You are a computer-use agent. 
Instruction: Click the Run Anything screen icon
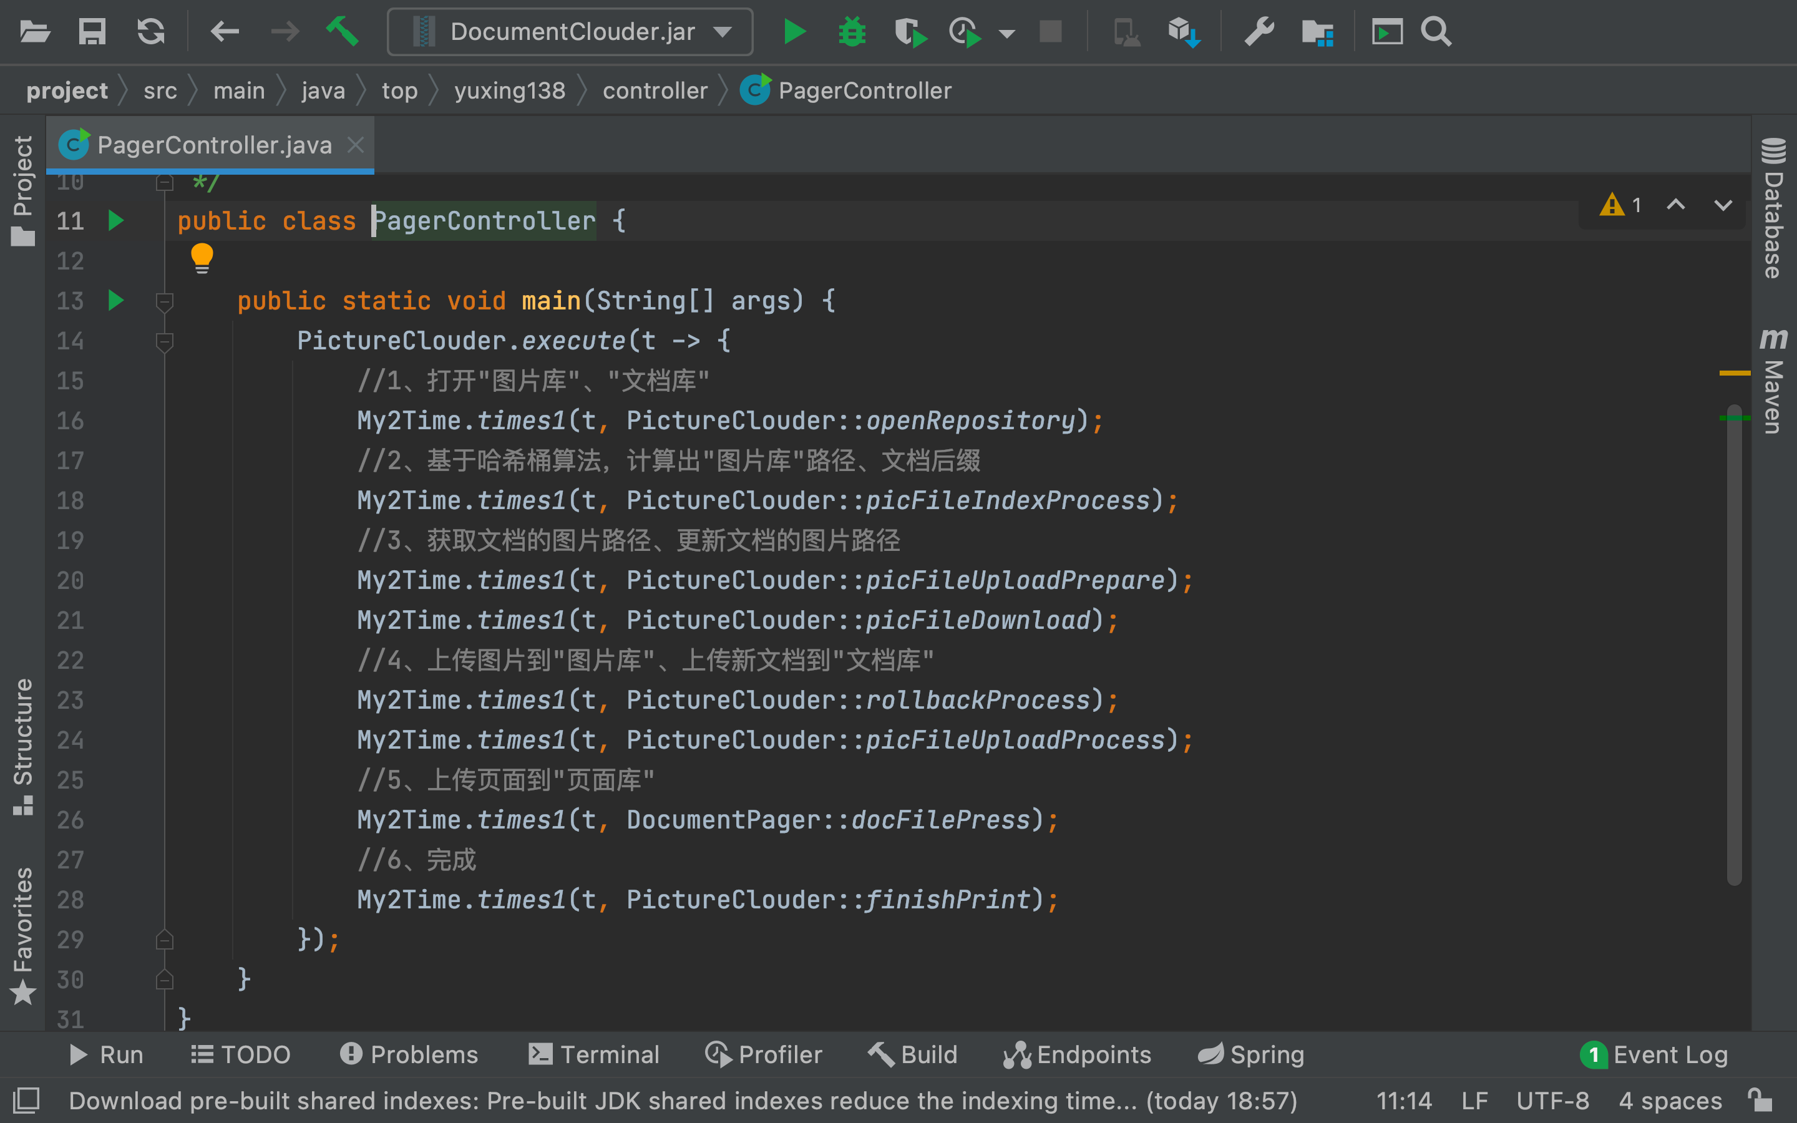[1387, 32]
